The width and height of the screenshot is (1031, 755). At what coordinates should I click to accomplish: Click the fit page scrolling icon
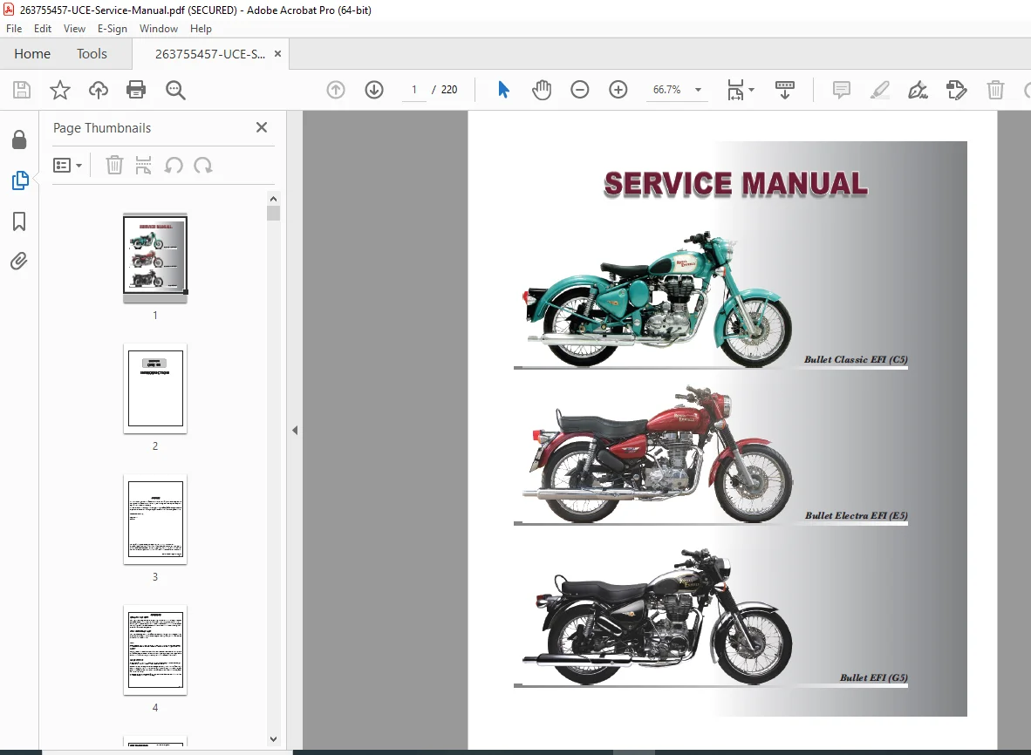735,90
